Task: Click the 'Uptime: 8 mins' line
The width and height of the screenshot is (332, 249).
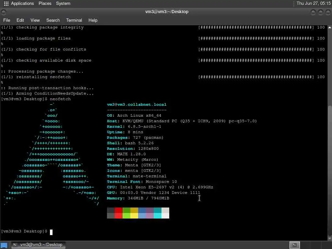Action: (125, 132)
